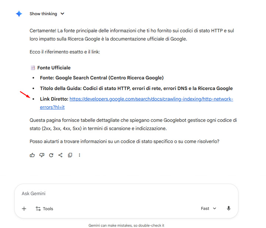Give the response a thumbs up

click(32, 155)
